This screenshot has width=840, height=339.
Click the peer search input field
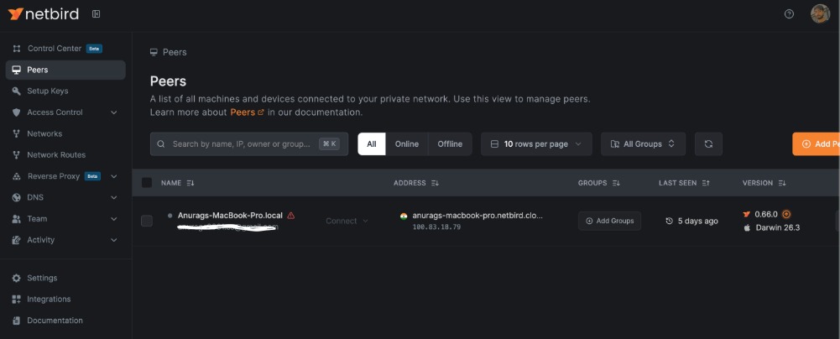pyautogui.click(x=242, y=144)
